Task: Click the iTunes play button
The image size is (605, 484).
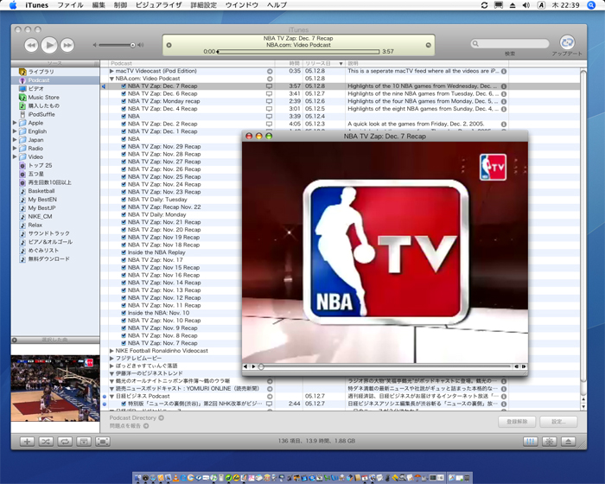Action: click(49, 45)
